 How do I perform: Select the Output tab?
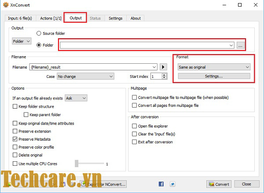pos(76,18)
